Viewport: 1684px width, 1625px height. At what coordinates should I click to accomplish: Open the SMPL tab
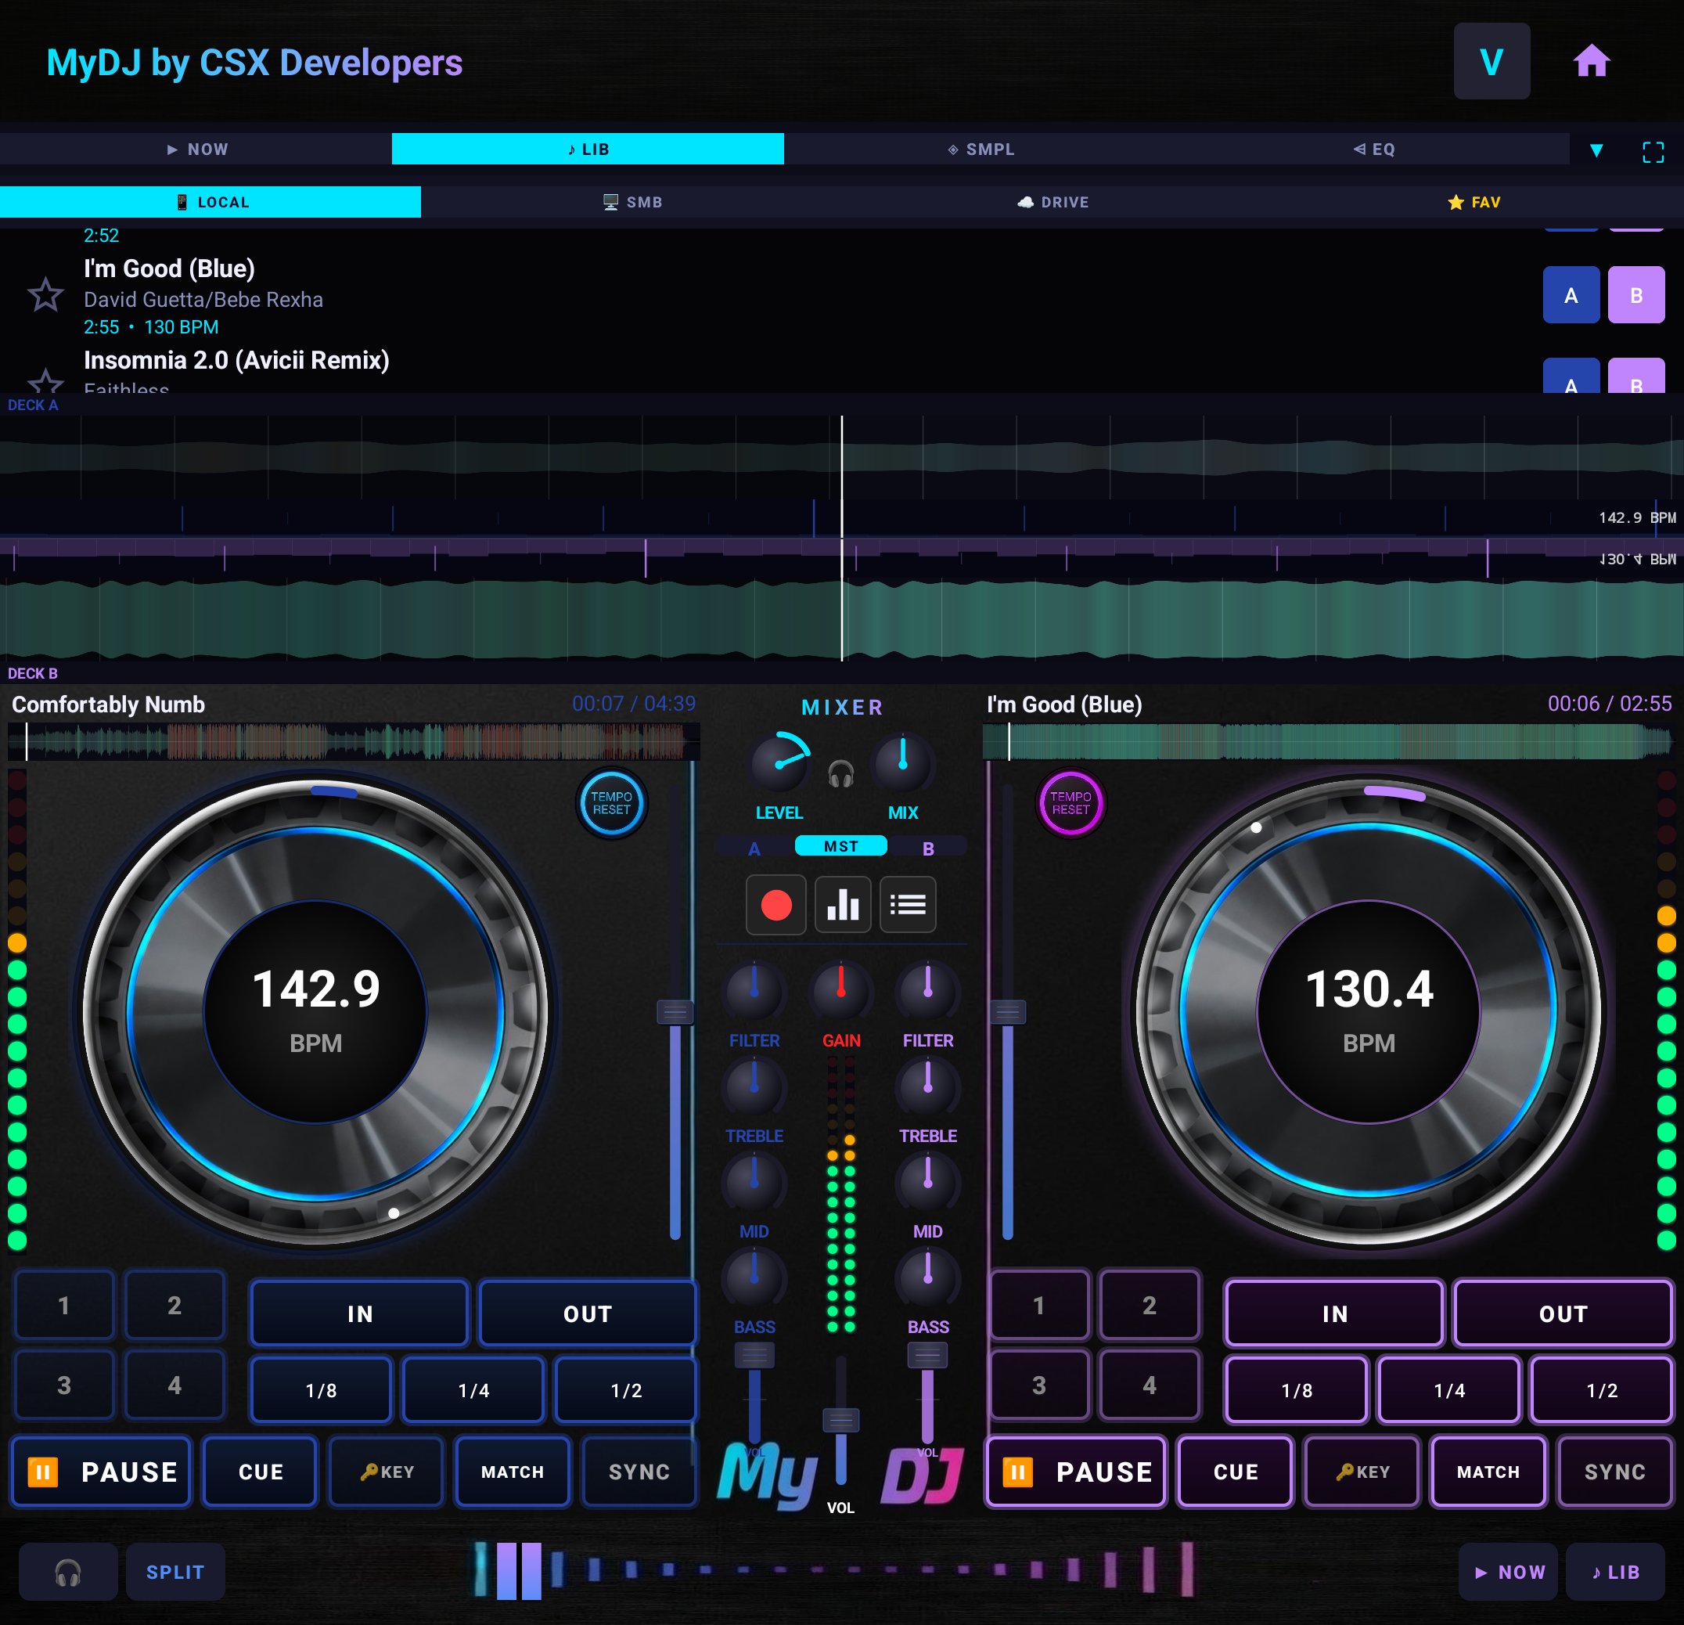980,149
